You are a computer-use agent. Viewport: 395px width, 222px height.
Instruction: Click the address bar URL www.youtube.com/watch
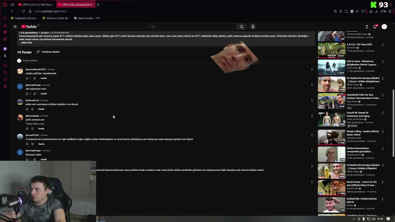coord(51,11)
